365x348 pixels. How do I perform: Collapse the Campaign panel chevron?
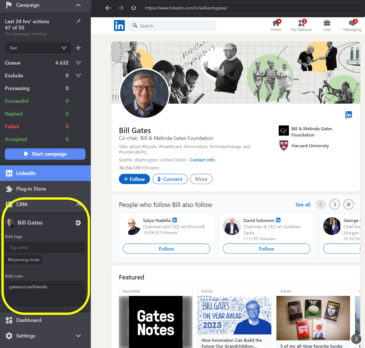click(78, 5)
